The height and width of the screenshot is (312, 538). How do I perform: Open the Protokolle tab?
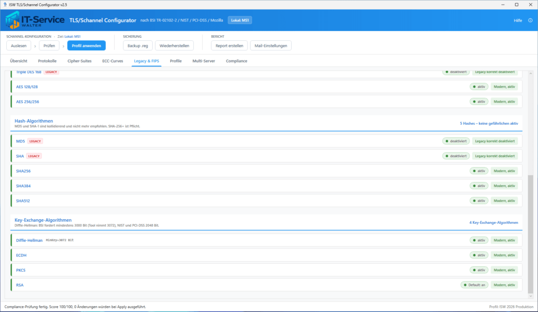tap(47, 61)
